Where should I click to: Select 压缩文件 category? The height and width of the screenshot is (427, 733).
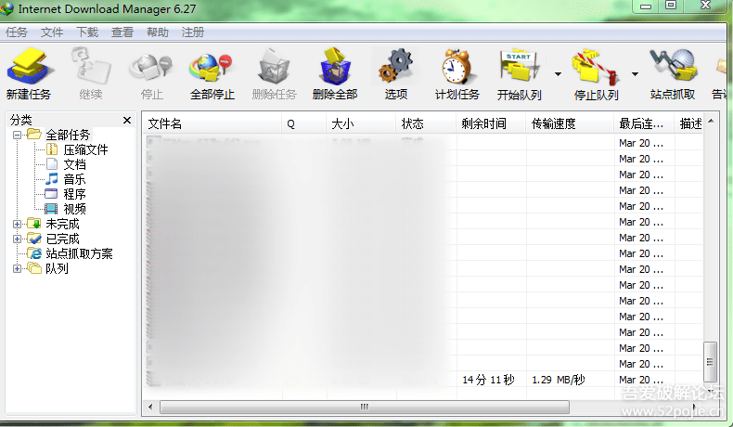click(85, 149)
